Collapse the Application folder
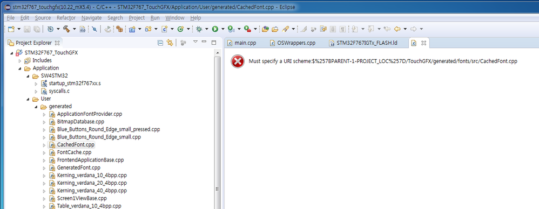This screenshot has height=209, width=539. (x=20, y=68)
